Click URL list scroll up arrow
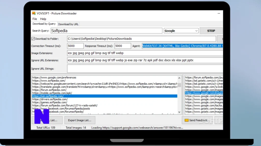 (x=179, y=78)
